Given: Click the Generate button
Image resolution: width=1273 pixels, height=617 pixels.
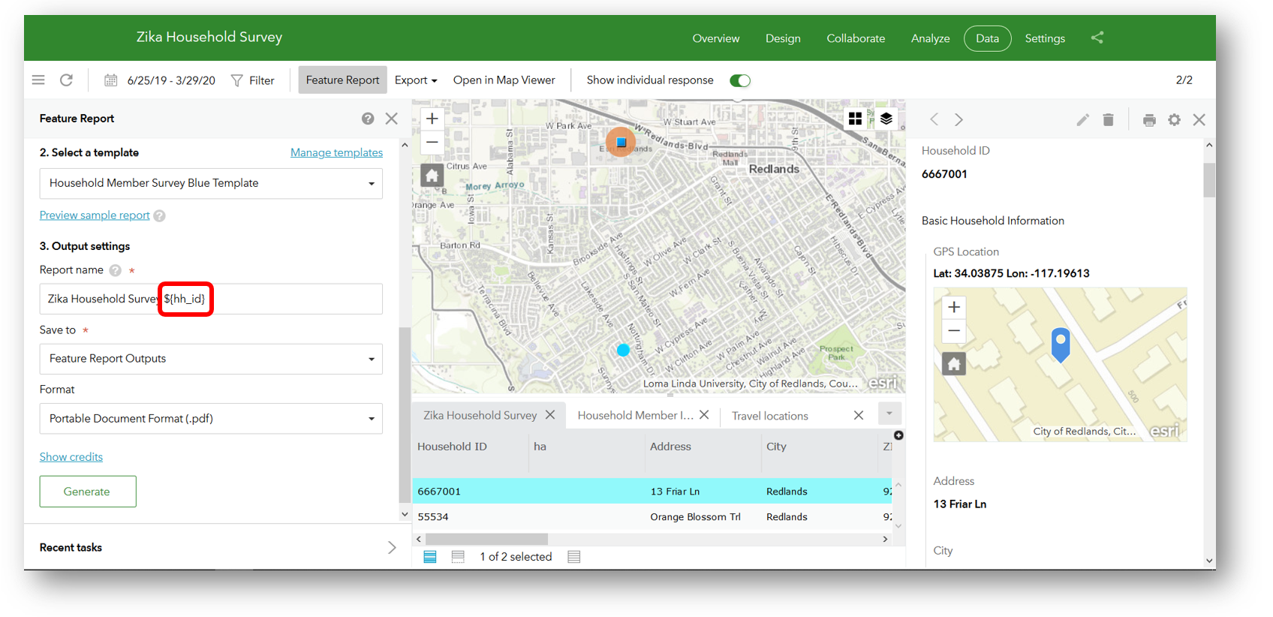Looking at the screenshot, I should click(88, 492).
